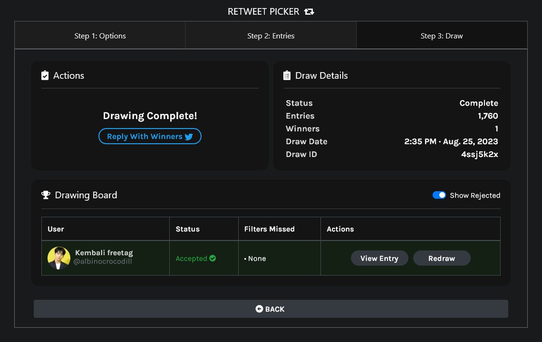Redraw the winner albinocrocodill
Image resolution: width=542 pixels, height=342 pixels.
pyautogui.click(x=441, y=258)
